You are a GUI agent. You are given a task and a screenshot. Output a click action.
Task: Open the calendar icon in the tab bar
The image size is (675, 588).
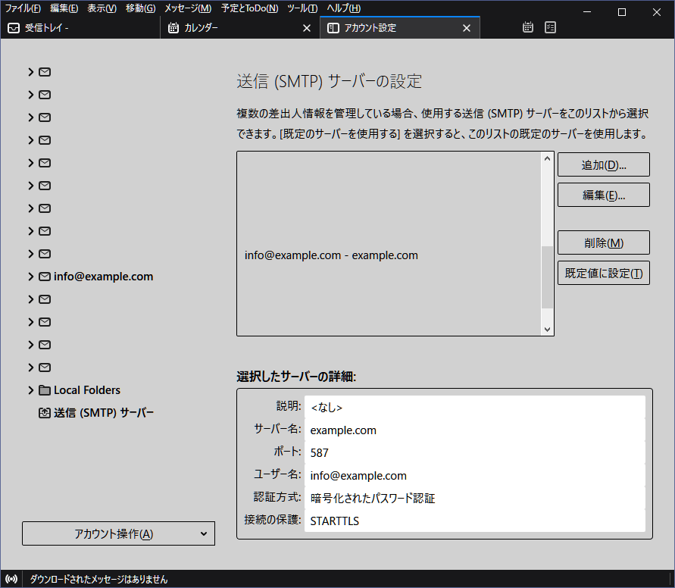point(529,28)
